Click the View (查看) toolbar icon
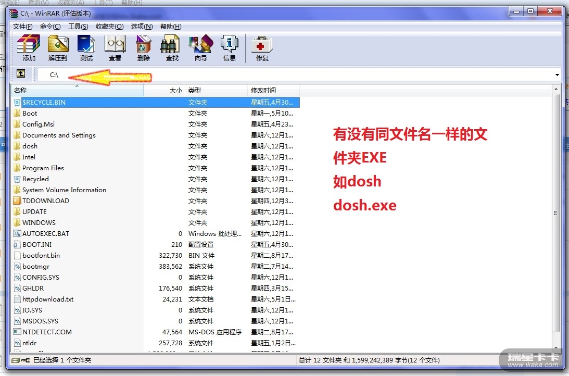569x376 pixels. [x=115, y=48]
